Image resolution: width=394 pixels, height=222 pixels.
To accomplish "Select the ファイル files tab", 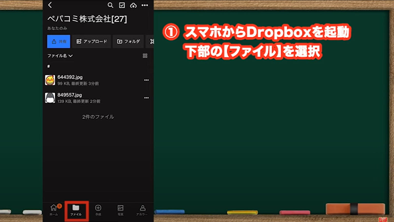I will (76, 210).
